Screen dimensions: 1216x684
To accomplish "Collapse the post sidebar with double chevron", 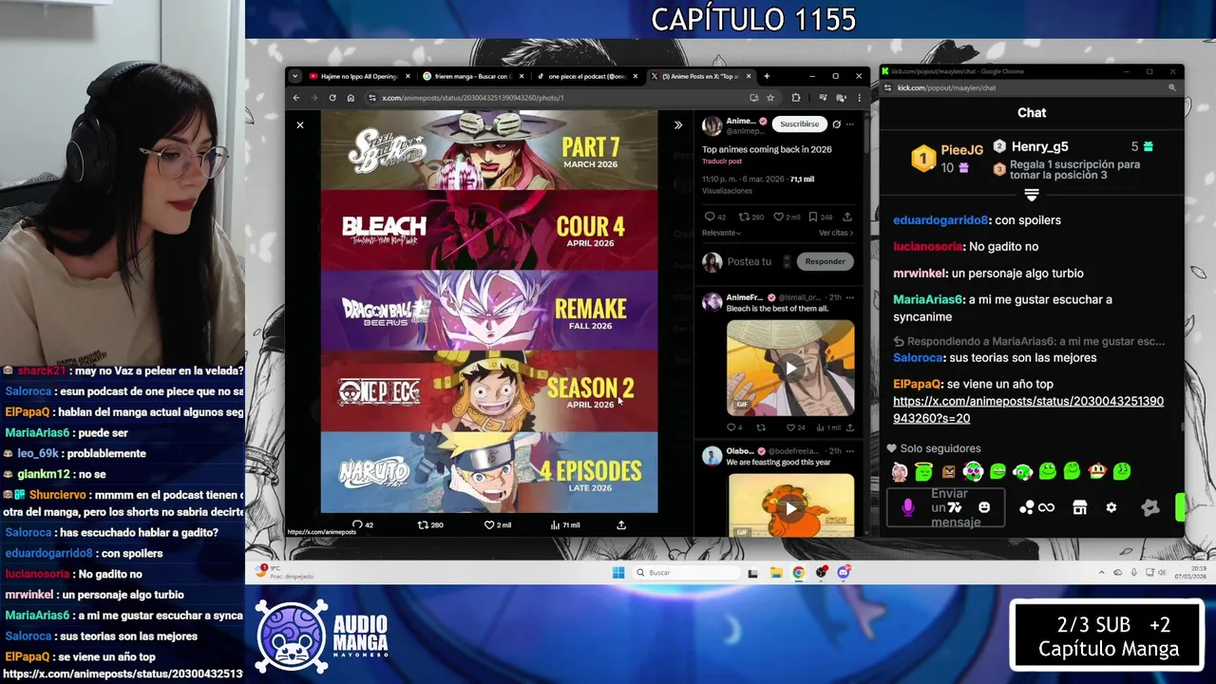I will coord(678,124).
